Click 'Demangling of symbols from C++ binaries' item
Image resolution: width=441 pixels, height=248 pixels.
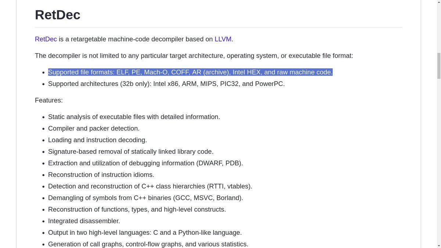coord(146,198)
